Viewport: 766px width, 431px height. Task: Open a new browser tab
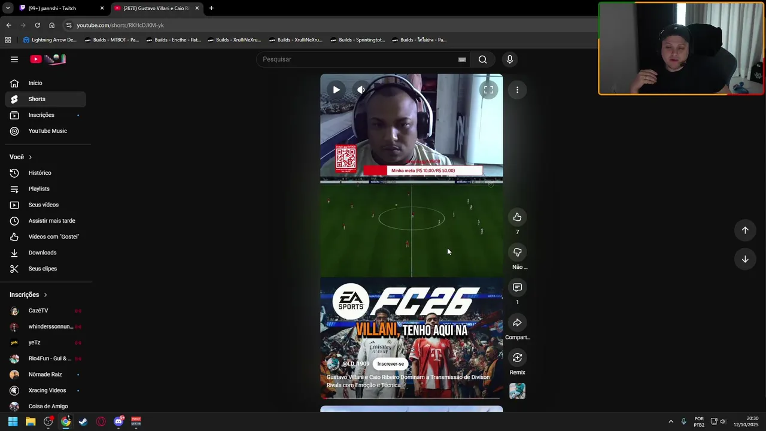[x=211, y=8]
